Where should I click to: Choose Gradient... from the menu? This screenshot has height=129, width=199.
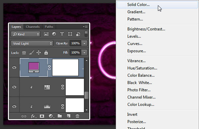coord(157,12)
